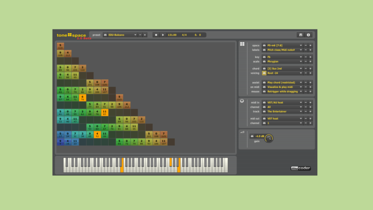Open the chord dropdown [3] Sus 2nd
The width and height of the screenshot is (373, 210).
pos(284,69)
